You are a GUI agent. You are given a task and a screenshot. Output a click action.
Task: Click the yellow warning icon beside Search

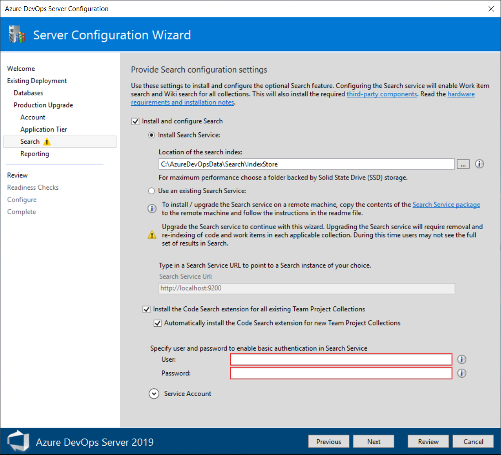click(47, 142)
